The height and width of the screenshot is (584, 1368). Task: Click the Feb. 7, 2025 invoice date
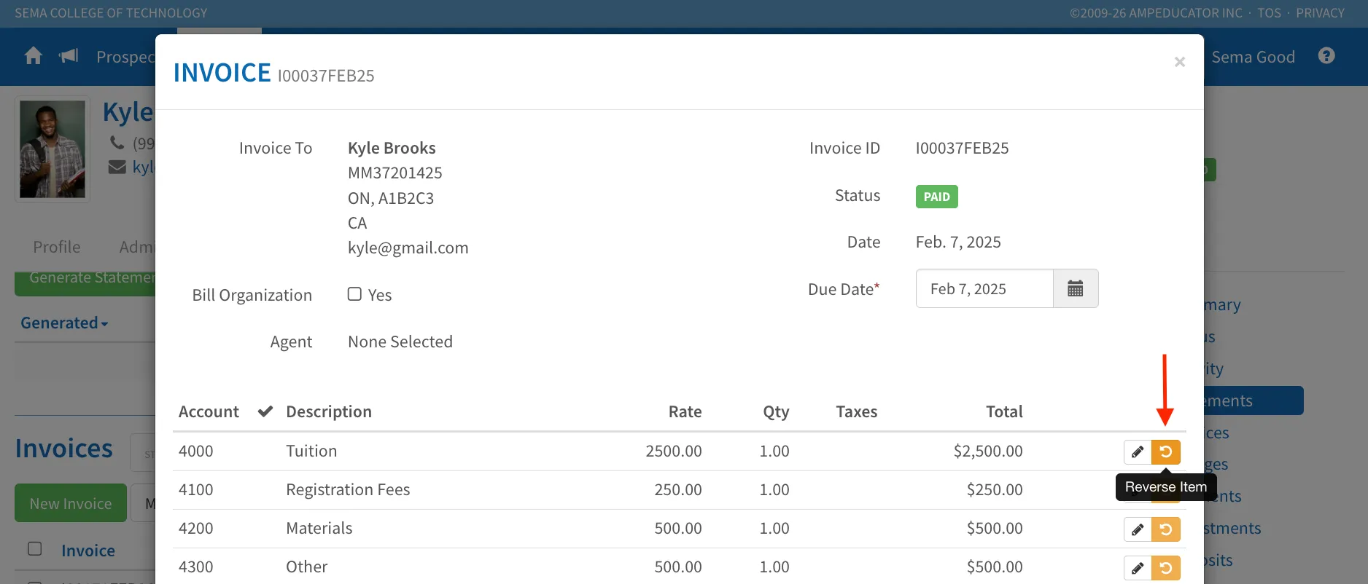tap(958, 242)
